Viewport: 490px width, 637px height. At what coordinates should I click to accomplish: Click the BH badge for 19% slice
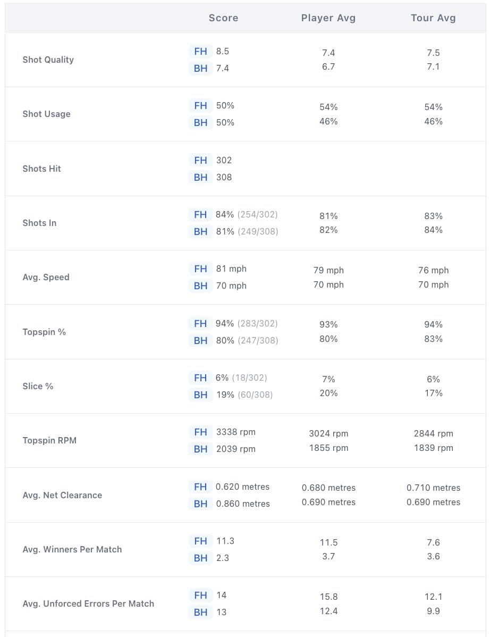[x=200, y=395]
